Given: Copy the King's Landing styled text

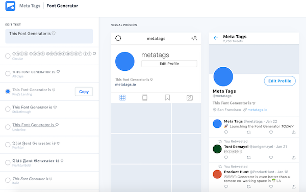Looking at the screenshot, I should (x=84, y=92).
